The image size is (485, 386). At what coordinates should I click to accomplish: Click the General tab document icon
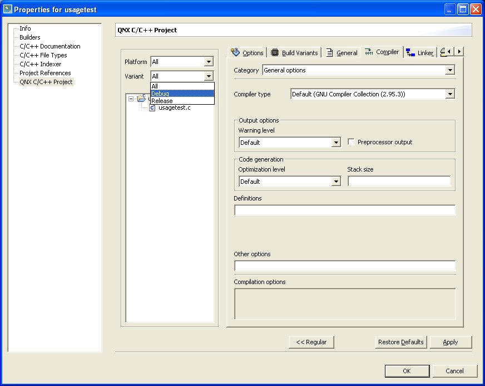pyautogui.click(x=330, y=52)
